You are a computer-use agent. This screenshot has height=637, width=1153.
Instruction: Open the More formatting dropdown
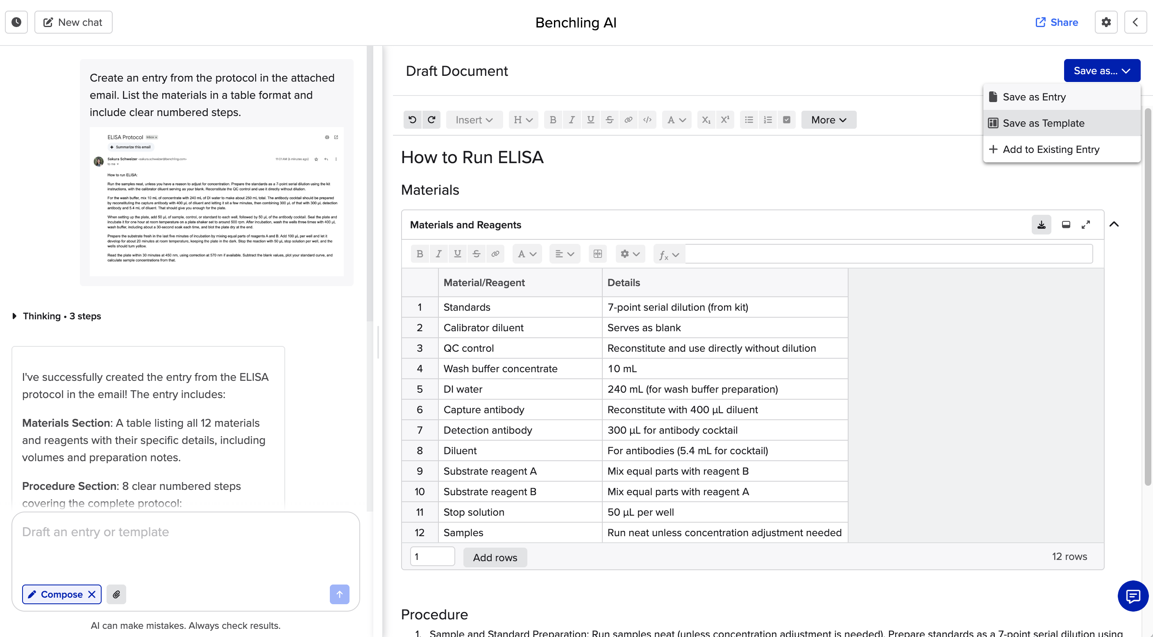click(828, 120)
